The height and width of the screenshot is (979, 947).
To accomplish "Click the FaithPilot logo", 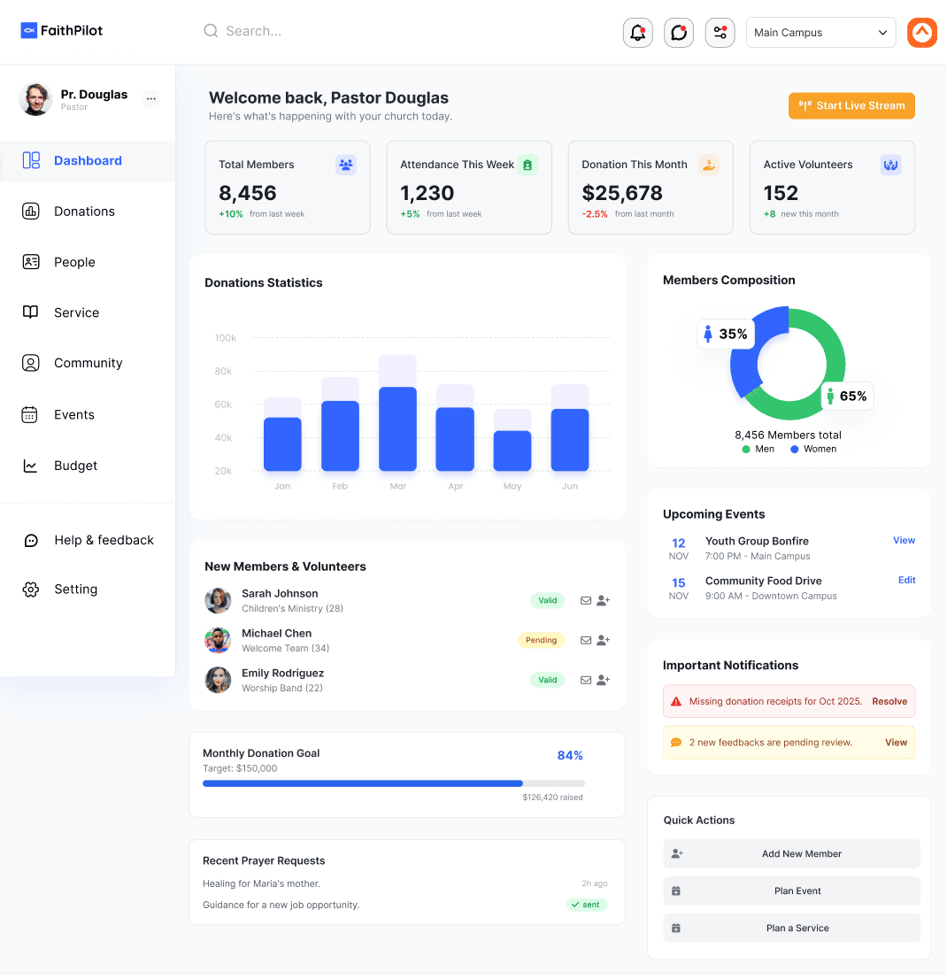I will click(61, 31).
